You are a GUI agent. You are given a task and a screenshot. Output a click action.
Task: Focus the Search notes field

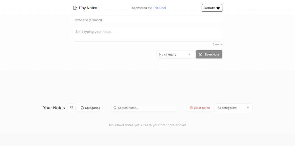pos(144,108)
